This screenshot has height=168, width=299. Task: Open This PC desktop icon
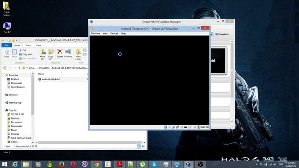(x=7, y=28)
